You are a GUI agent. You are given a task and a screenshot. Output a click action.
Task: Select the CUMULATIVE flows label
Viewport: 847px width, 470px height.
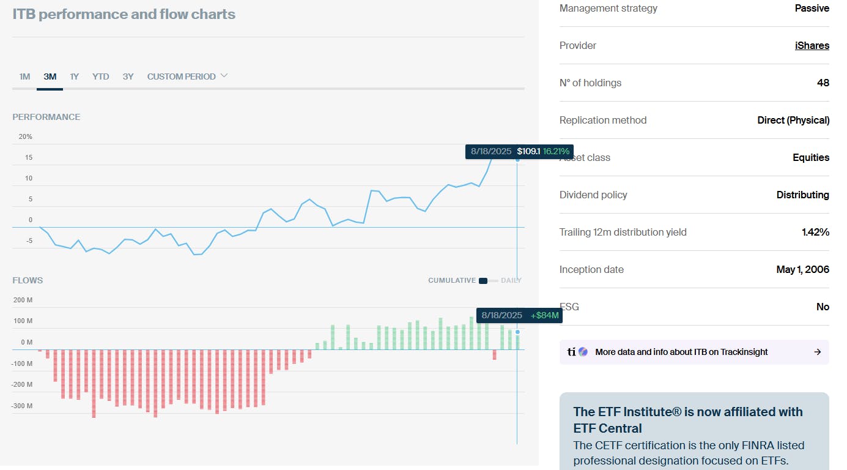451,281
